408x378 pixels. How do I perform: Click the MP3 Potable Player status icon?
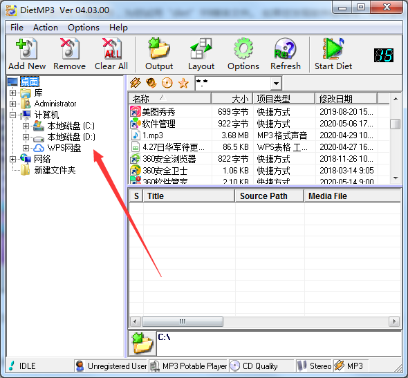pyautogui.click(x=156, y=366)
